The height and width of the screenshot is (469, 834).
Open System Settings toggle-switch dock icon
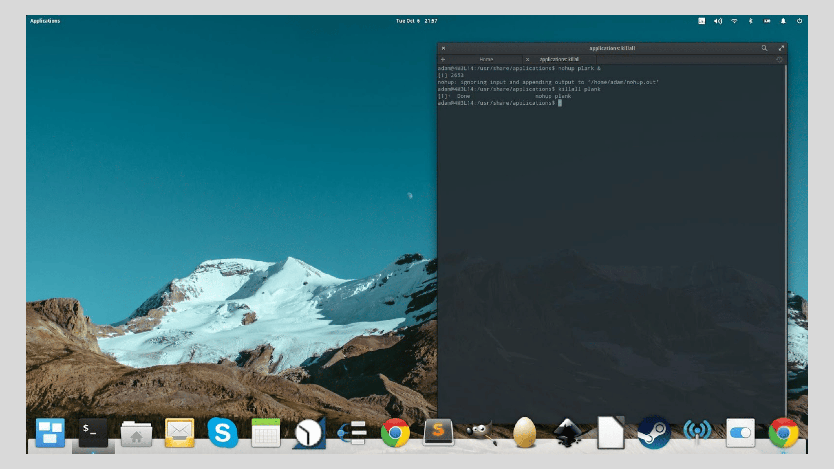tap(740, 433)
